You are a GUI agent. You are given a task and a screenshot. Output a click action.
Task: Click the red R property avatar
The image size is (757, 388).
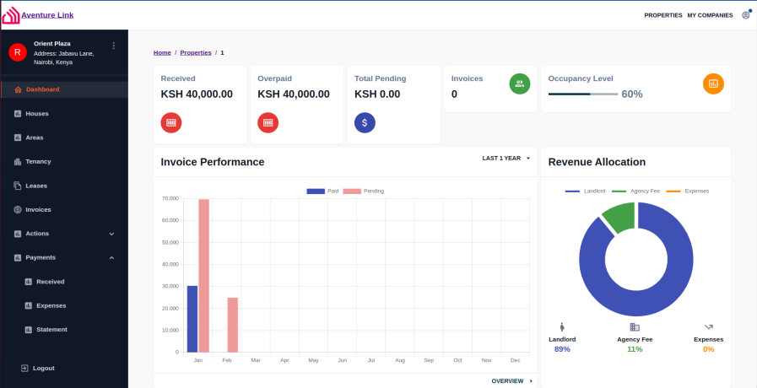click(18, 52)
